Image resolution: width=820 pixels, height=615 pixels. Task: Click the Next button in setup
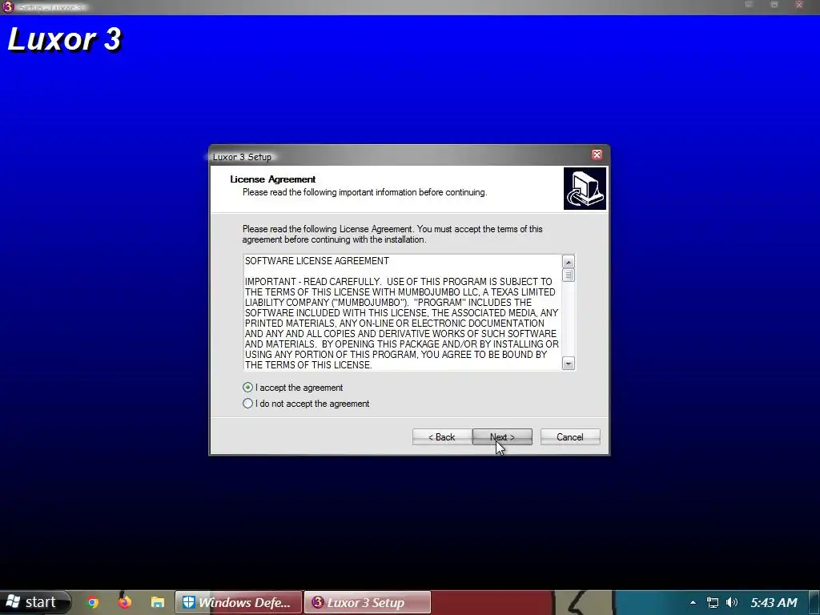click(502, 437)
